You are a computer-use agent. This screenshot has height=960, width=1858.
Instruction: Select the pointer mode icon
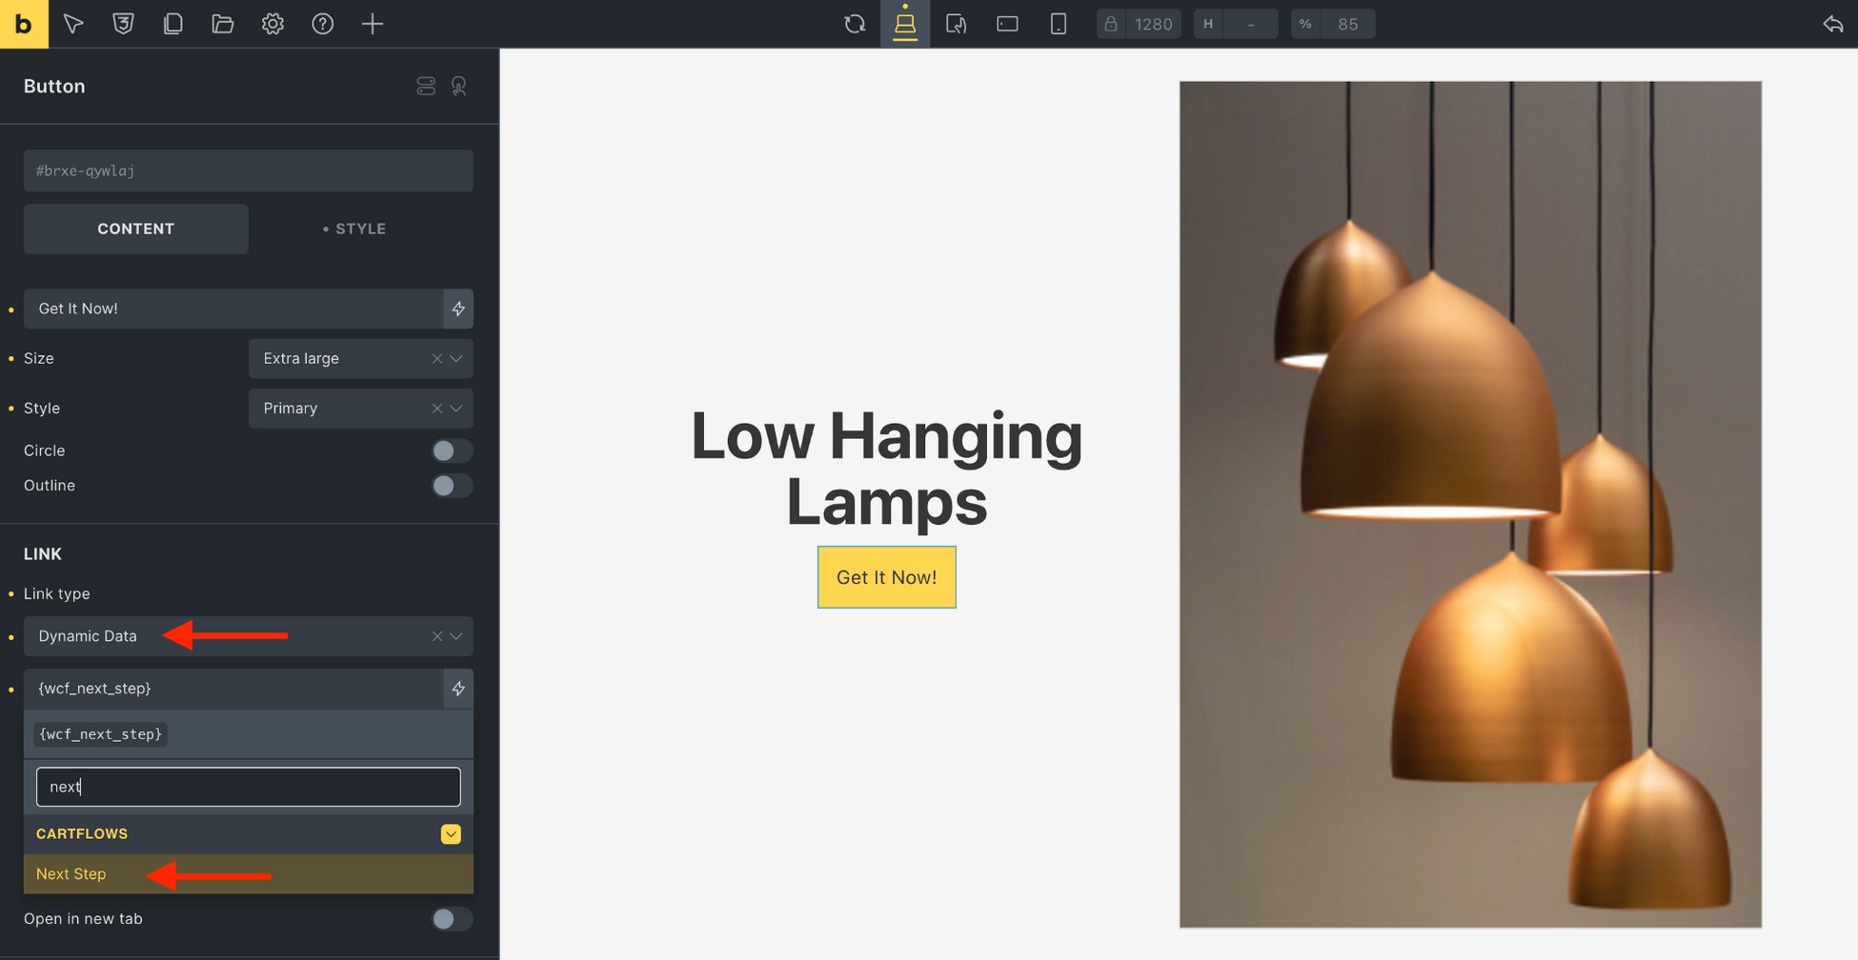73,24
